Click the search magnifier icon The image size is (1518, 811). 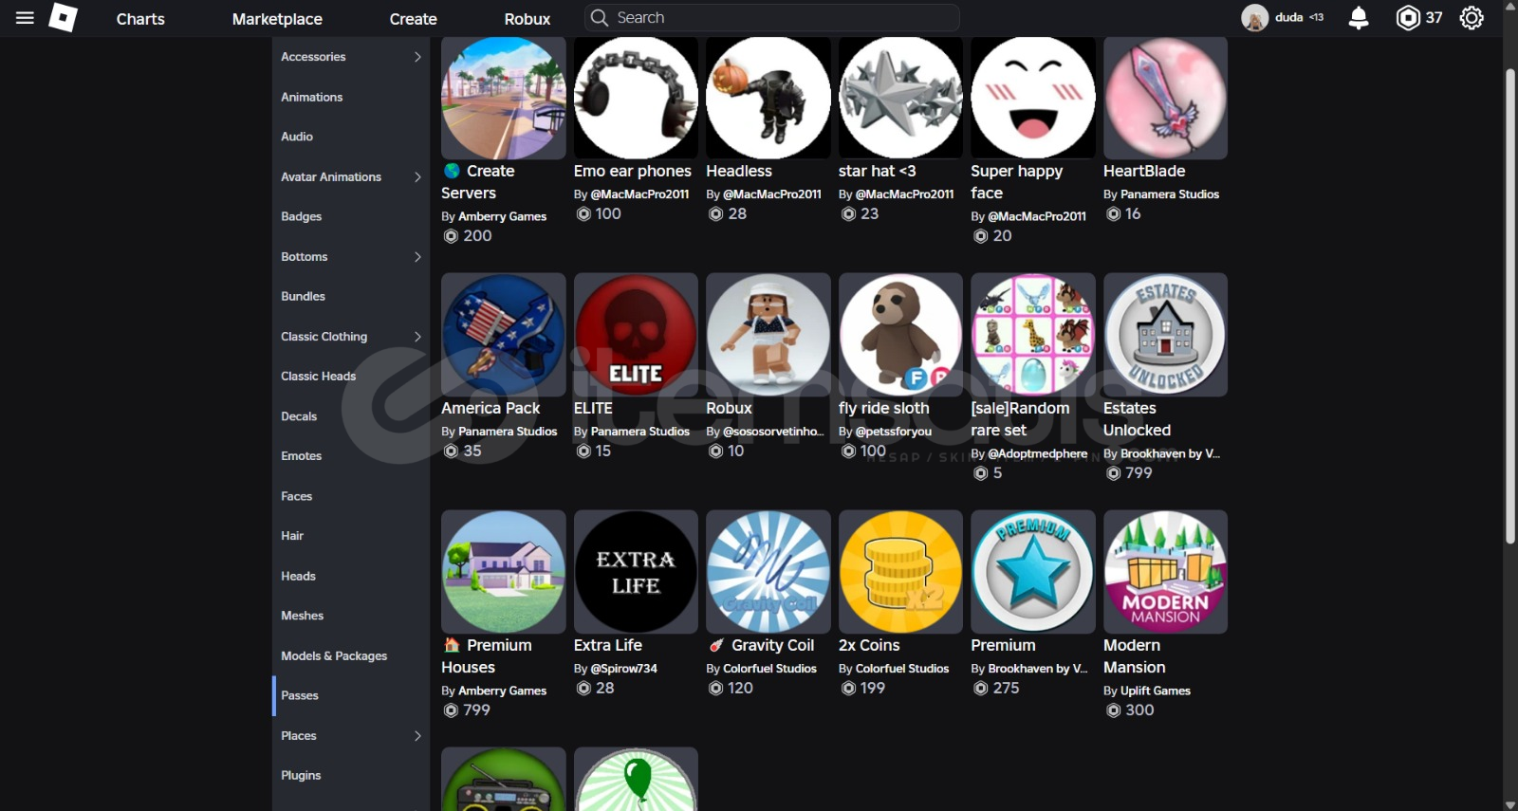[599, 18]
